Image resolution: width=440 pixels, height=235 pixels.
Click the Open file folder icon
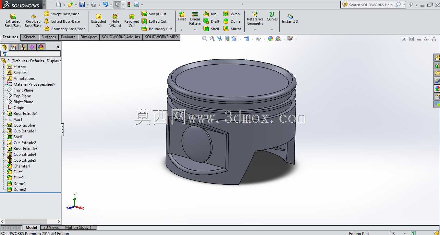[x=70, y=5]
